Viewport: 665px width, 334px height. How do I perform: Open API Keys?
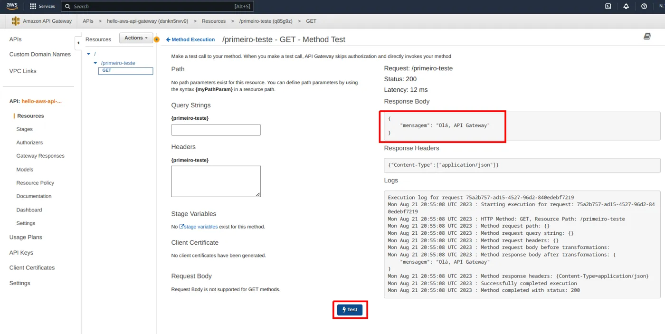click(x=21, y=253)
